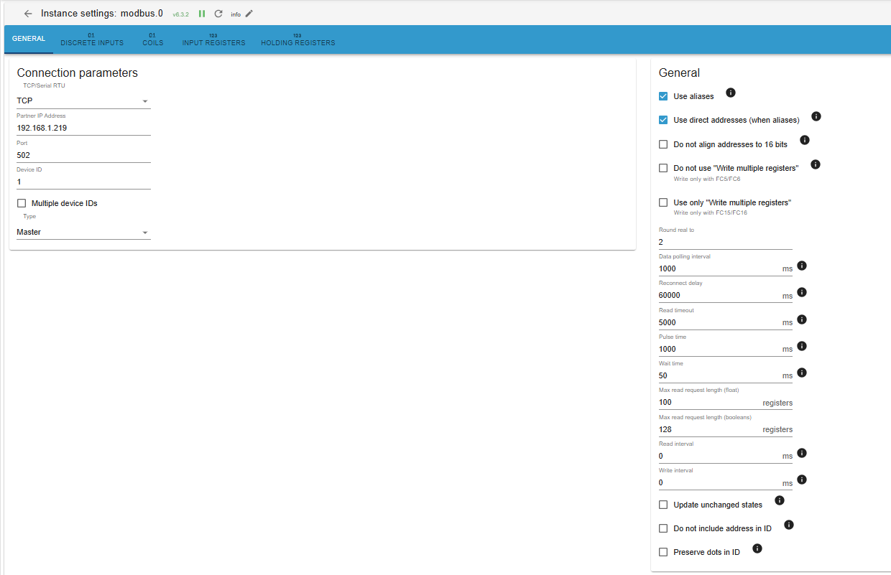Image resolution: width=891 pixels, height=575 pixels.
Task: Click the pencil edit icon near info
Action: tap(249, 14)
